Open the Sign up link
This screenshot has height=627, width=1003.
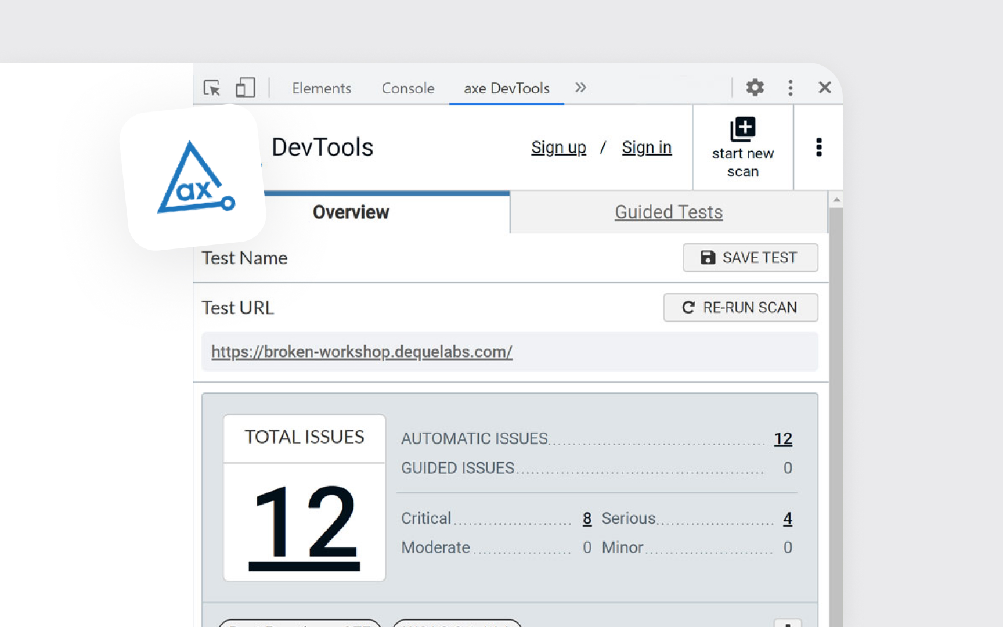(558, 147)
